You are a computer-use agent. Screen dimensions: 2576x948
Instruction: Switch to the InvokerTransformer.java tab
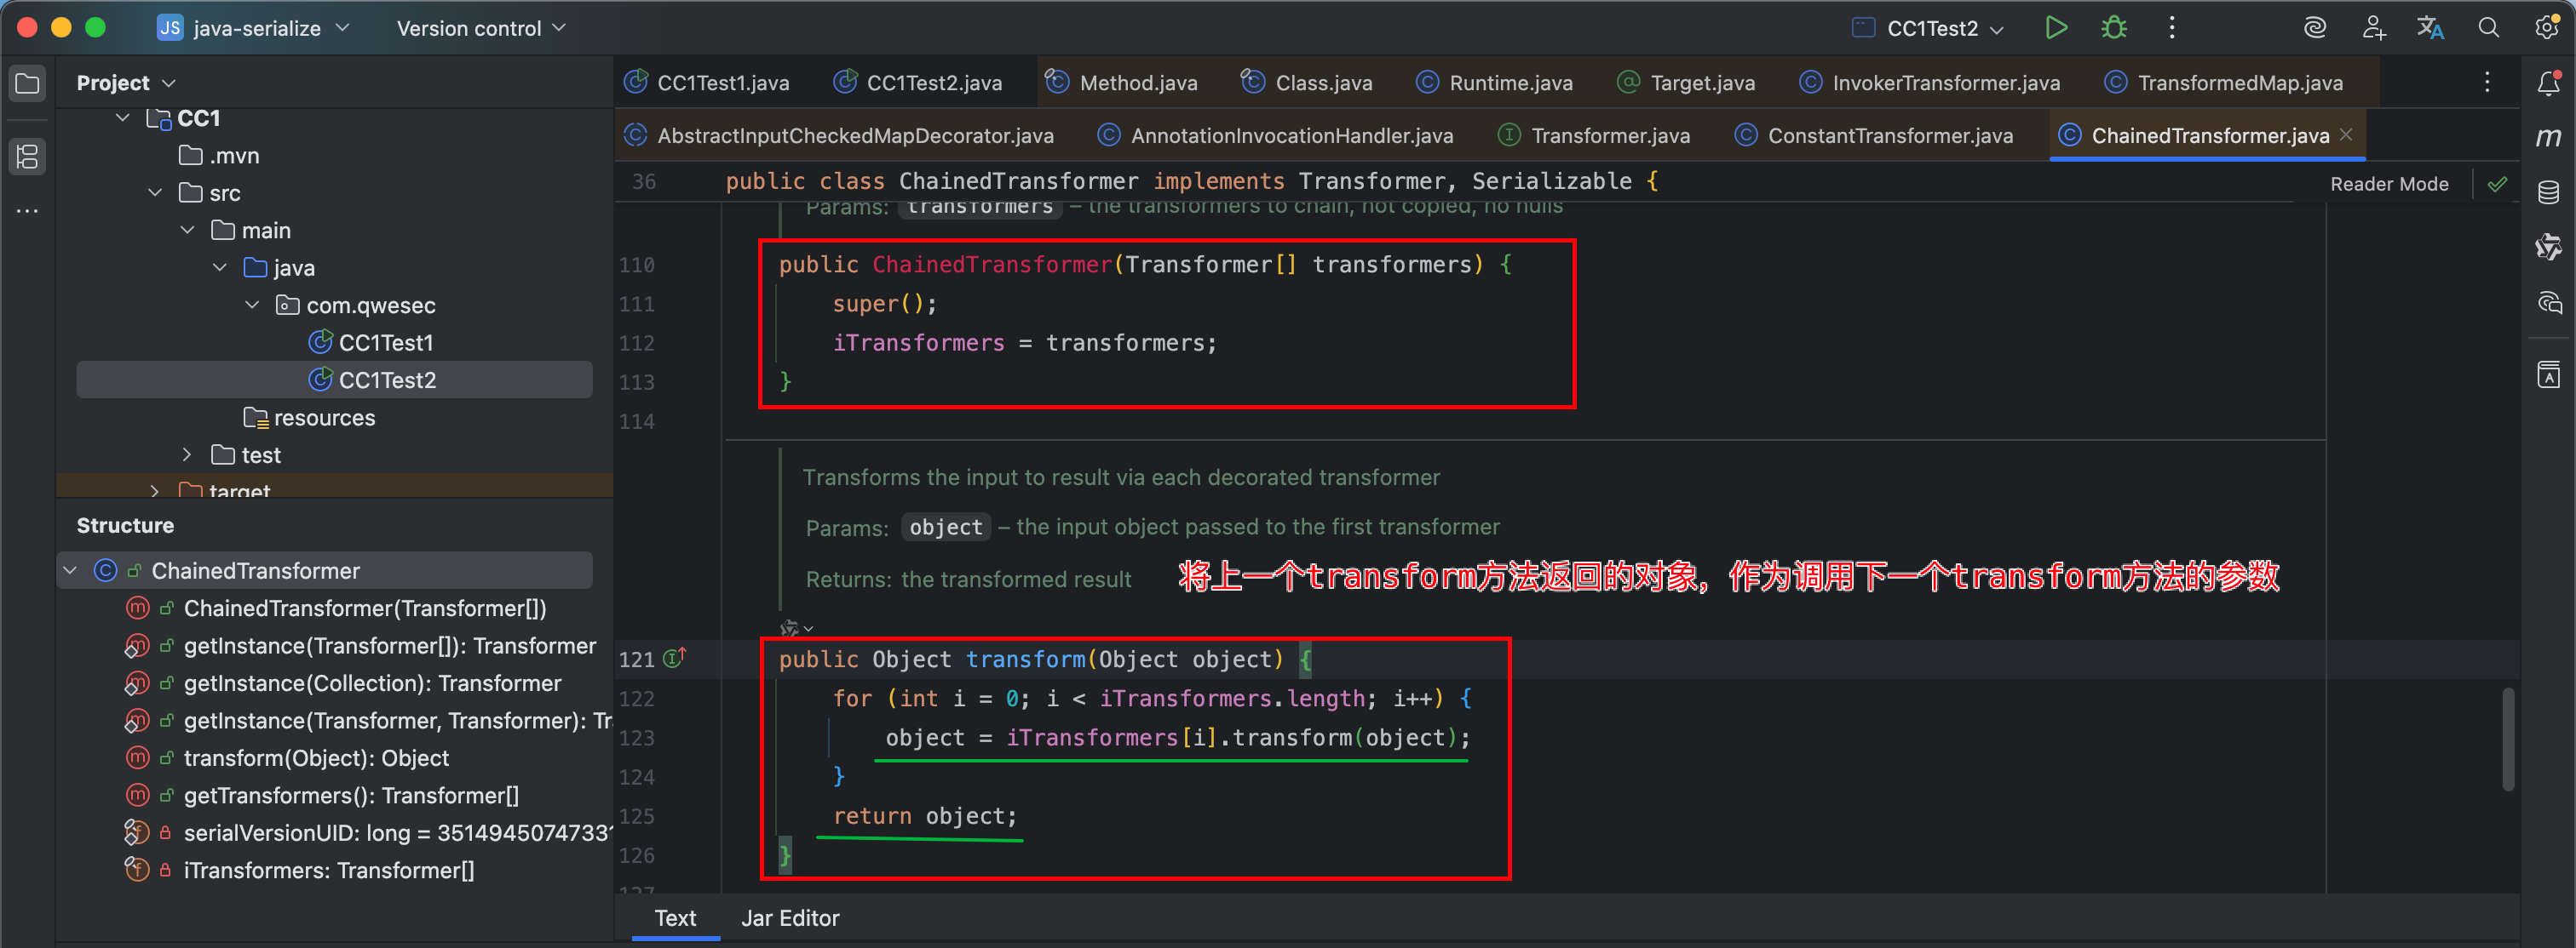coord(1944,83)
